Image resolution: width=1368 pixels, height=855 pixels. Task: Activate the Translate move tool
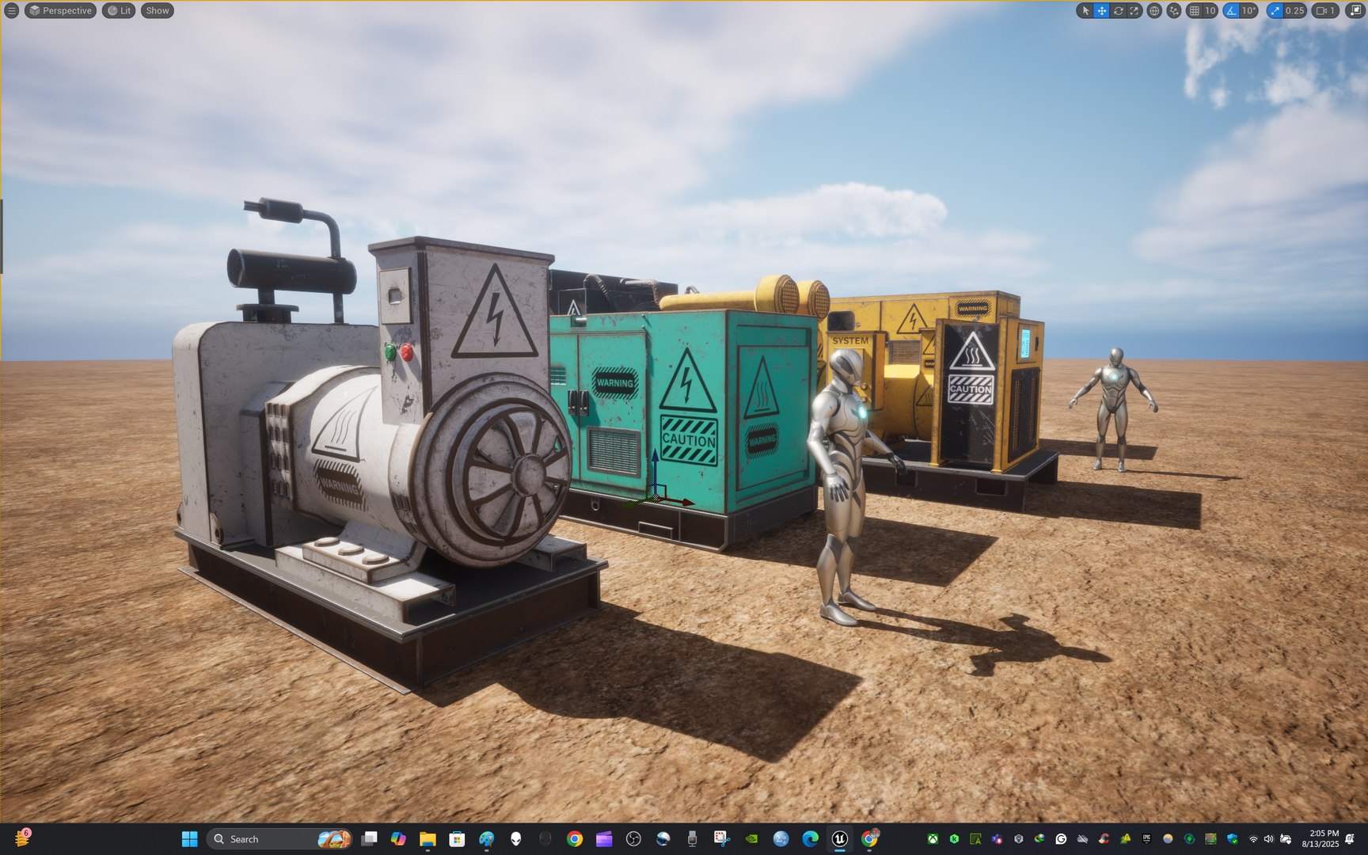click(x=1101, y=10)
